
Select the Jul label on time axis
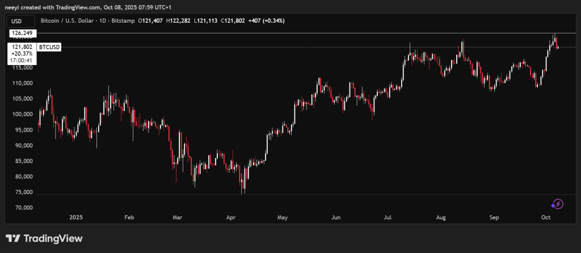pyautogui.click(x=389, y=217)
